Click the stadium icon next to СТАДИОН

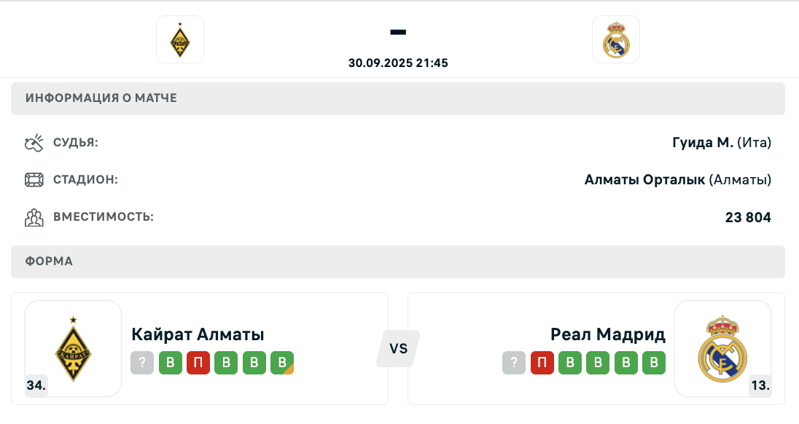click(x=34, y=180)
